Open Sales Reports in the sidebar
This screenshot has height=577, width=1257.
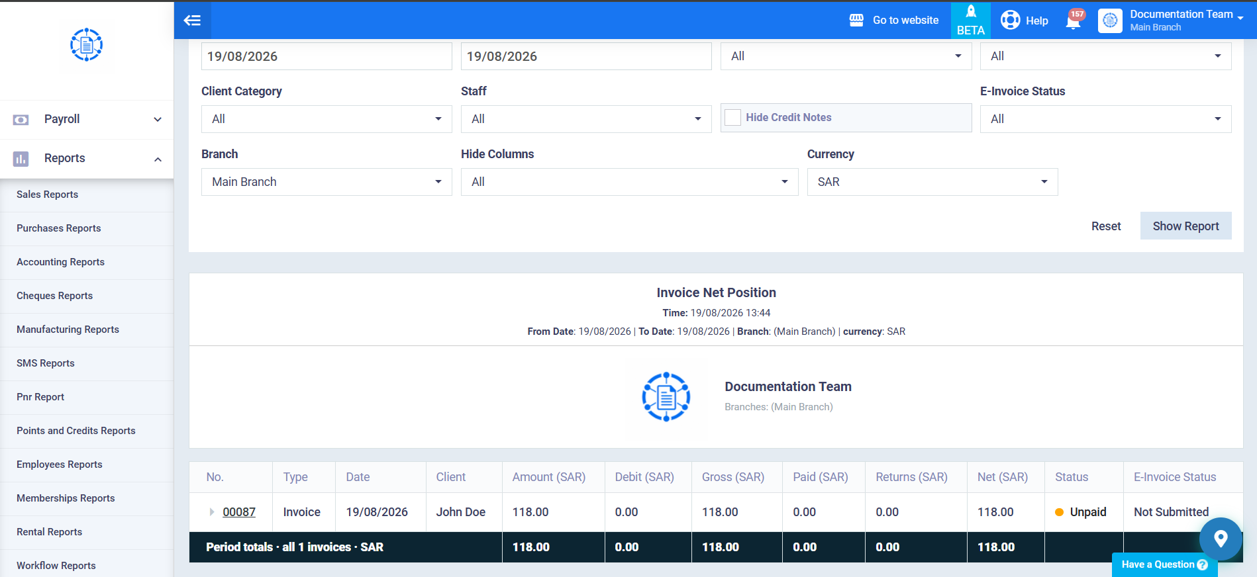[48, 195]
